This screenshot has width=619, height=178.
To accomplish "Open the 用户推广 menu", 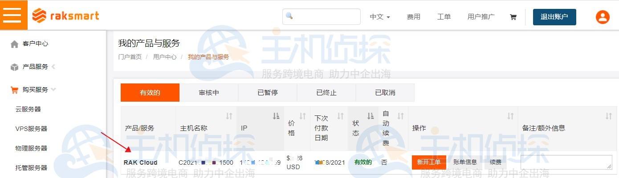I will pos(481,17).
